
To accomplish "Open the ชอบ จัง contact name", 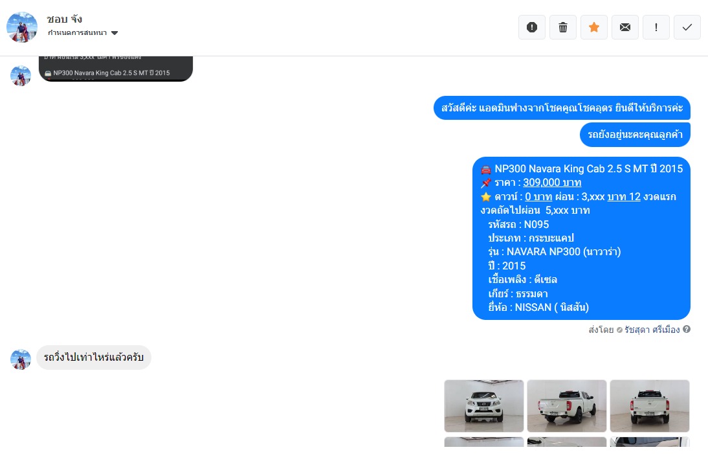I will [65, 19].
